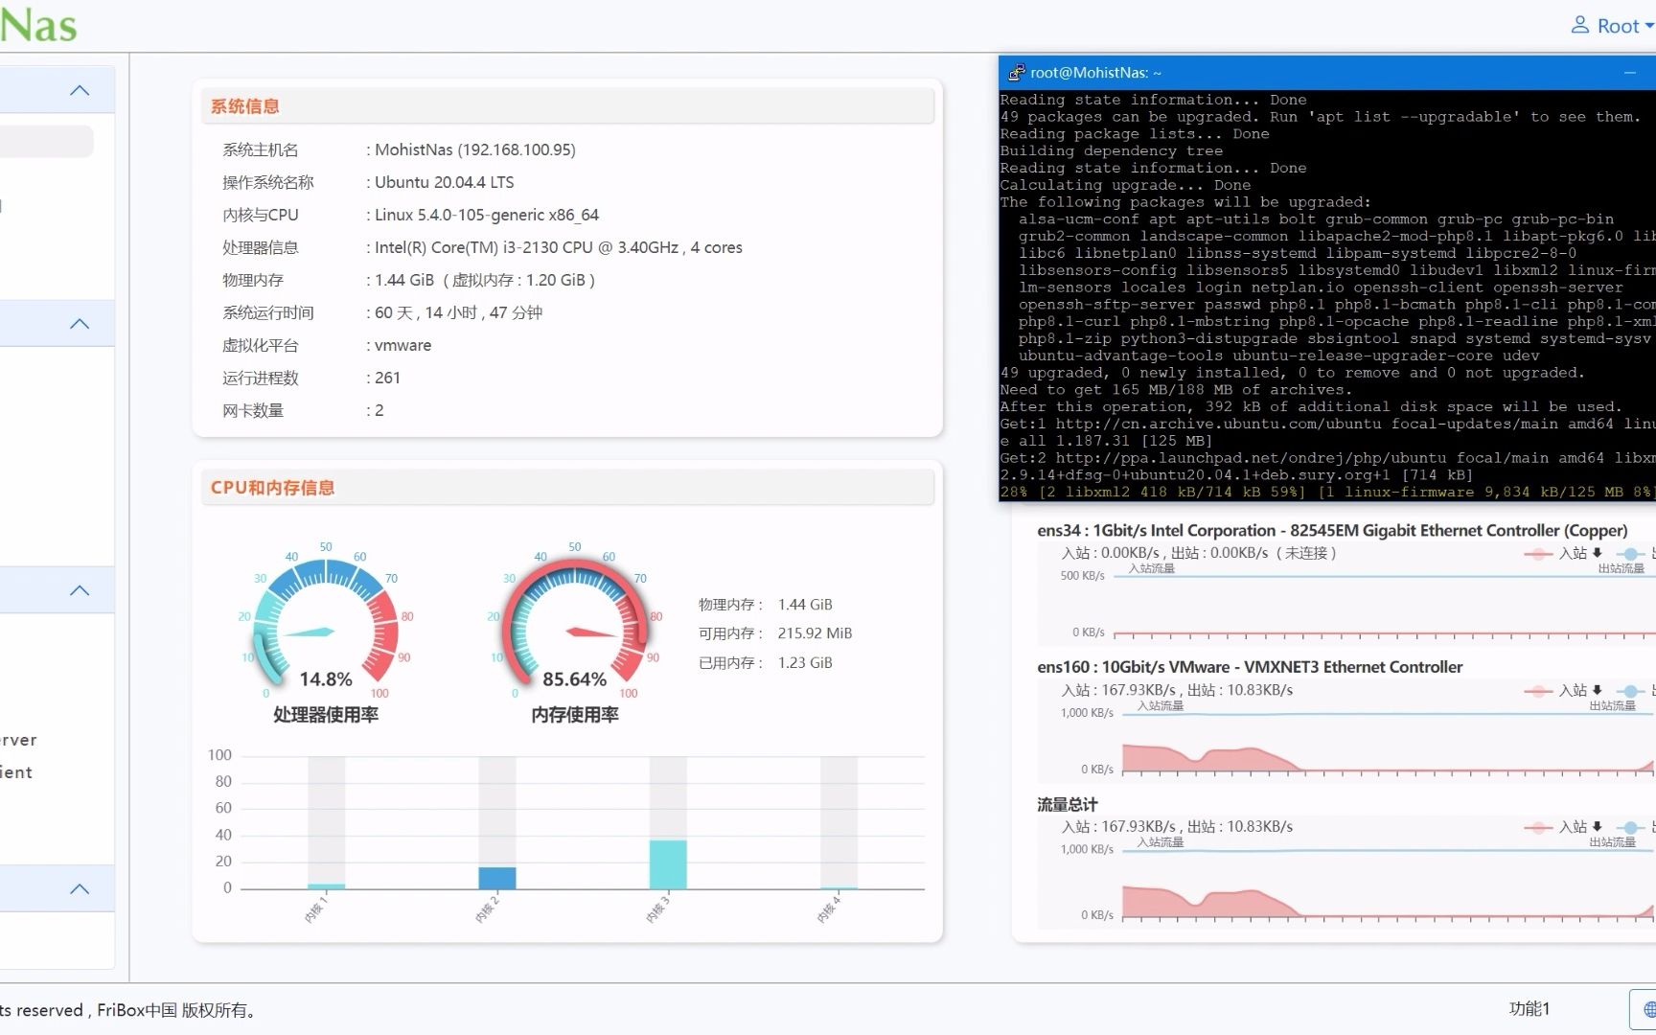Click the 内核 2 blue bar in the core chart

pos(496,878)
